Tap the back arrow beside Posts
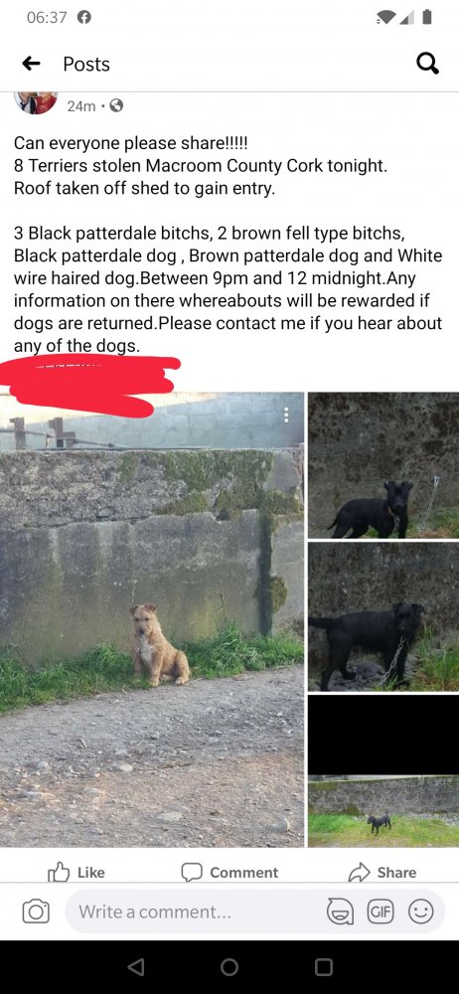 (x=31, y=64)
